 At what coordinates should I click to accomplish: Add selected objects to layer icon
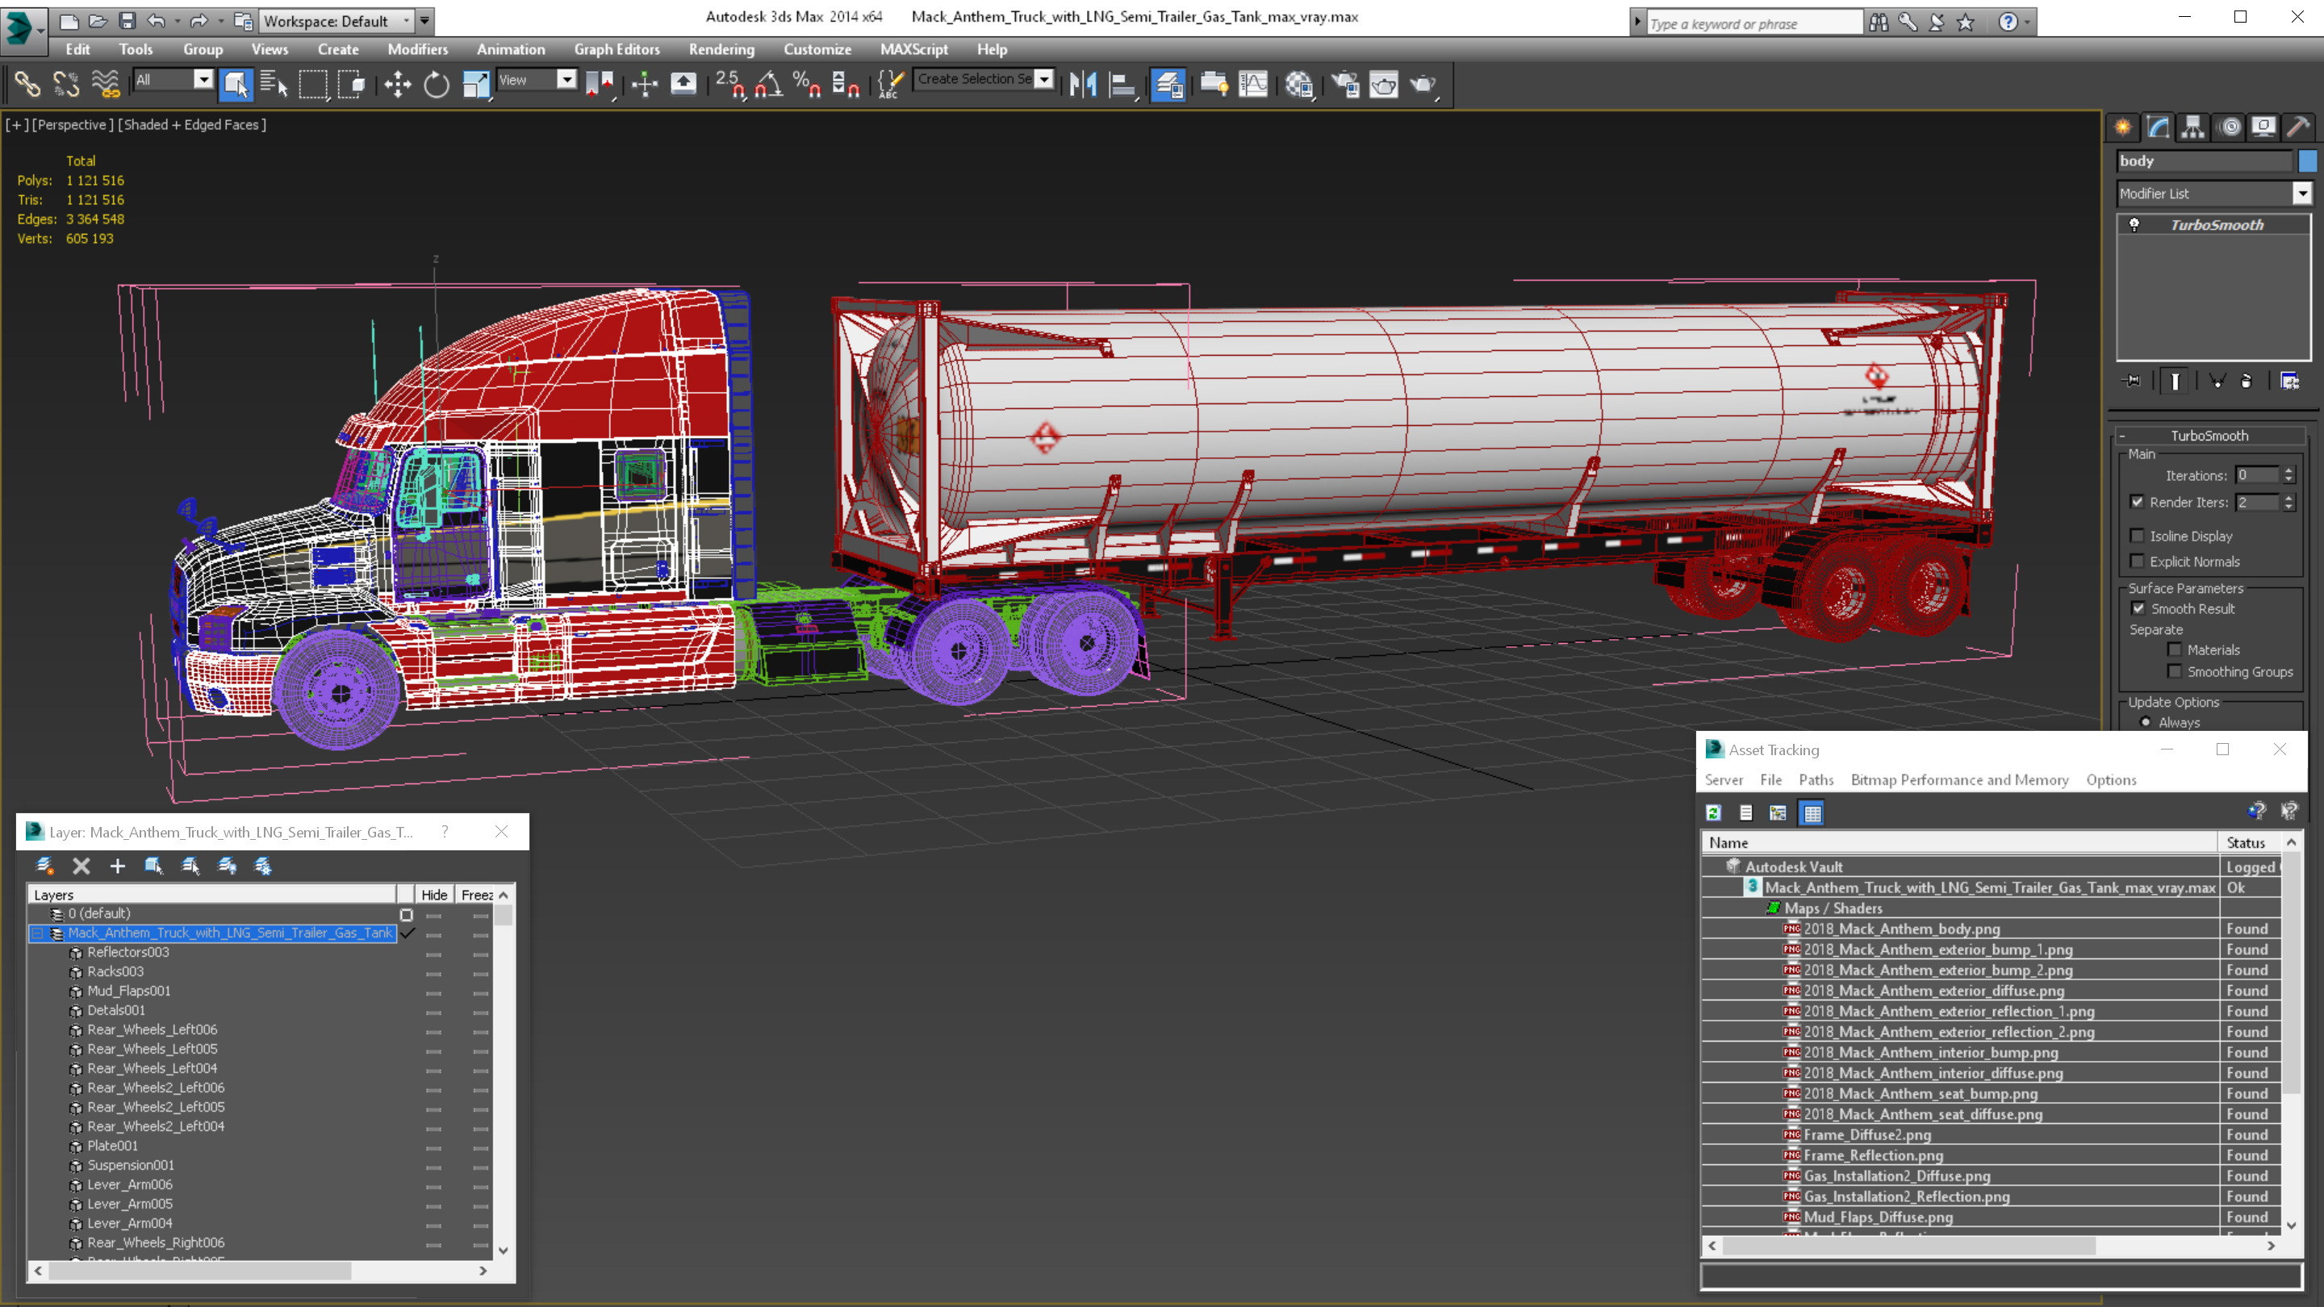pos(117,866)
